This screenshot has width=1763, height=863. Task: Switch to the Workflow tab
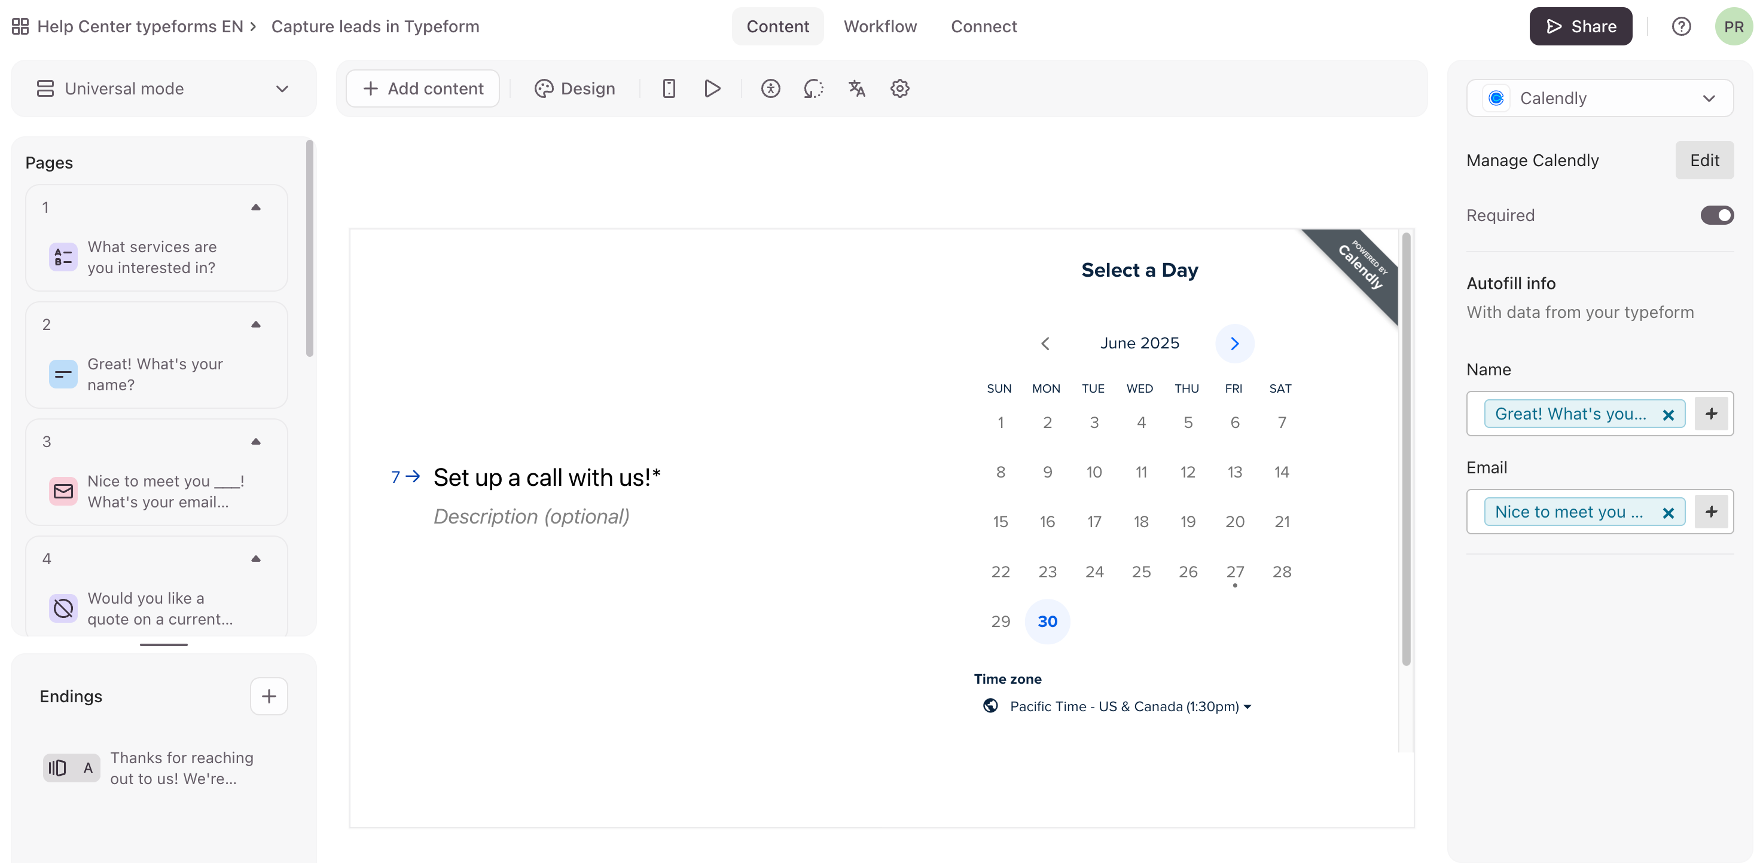[x=880, y=26]
